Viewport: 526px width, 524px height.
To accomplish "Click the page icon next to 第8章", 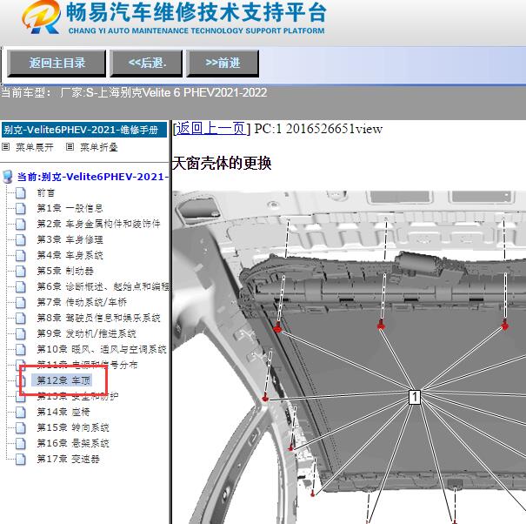I will (x=21, y=318).
